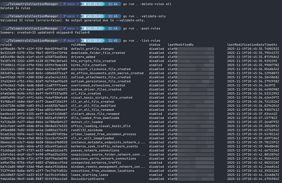Click the 'ruleId' column header

[x=6, y=45]
